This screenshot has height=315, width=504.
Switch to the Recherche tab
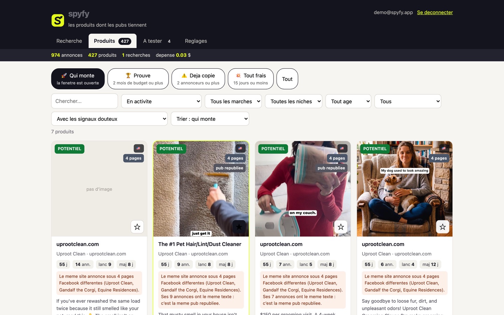[x=69, y=41]
